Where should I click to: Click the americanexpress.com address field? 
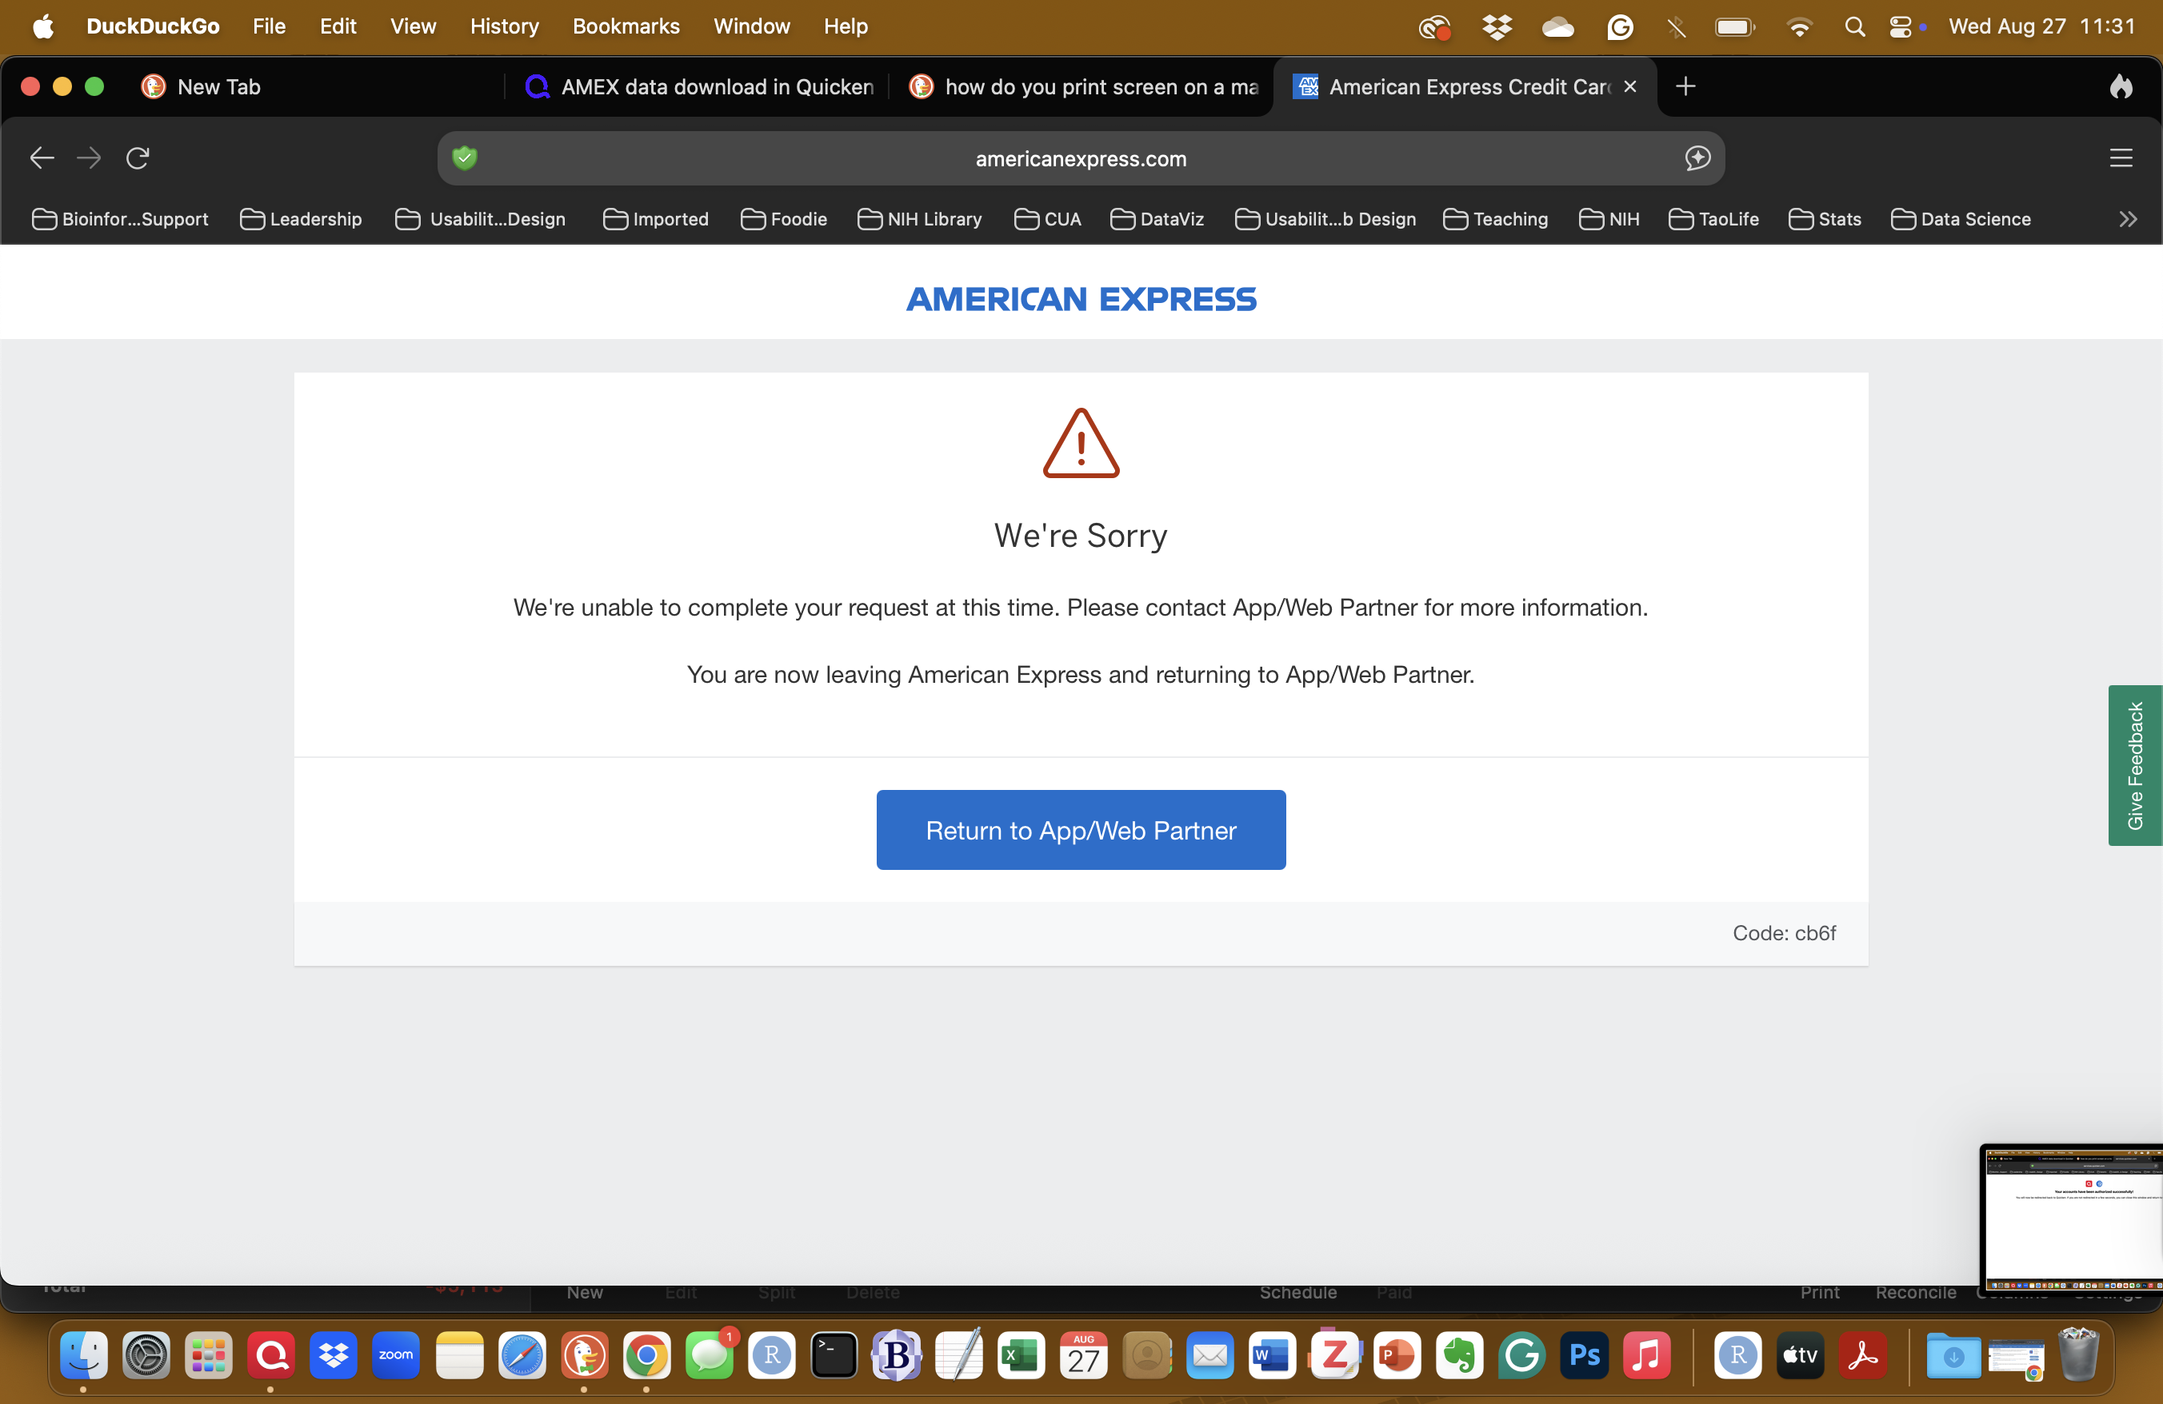pos(1081,158)
